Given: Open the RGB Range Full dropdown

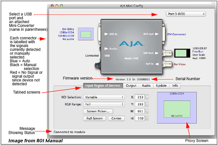Looking at the screenshot, I should (x=104, y=104).
